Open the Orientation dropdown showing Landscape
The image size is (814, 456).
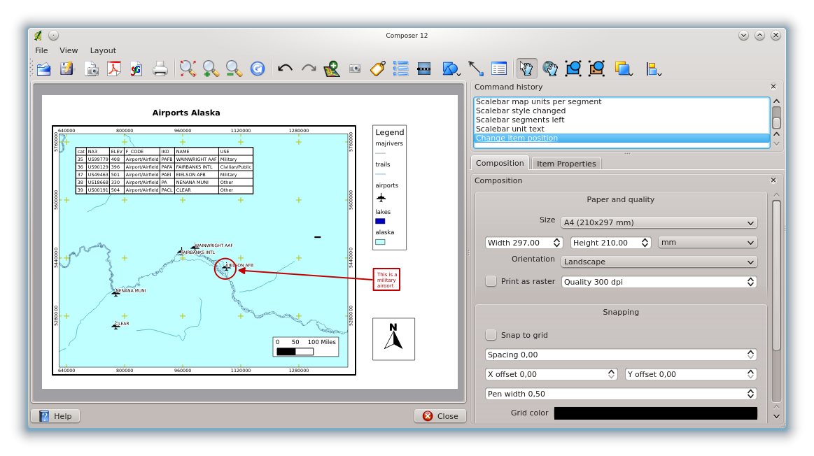point(659,262)
